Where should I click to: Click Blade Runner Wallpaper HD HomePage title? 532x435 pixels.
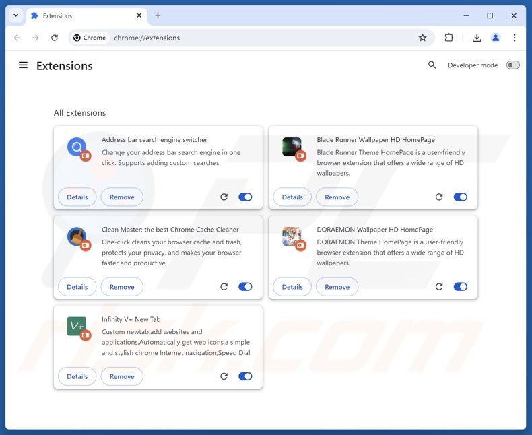(376, 140)
